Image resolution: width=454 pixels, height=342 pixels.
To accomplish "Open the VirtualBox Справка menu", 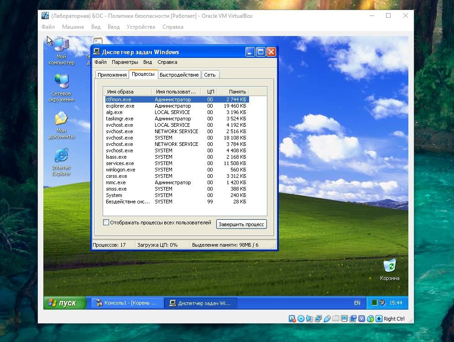I will [x=173, y=27].
